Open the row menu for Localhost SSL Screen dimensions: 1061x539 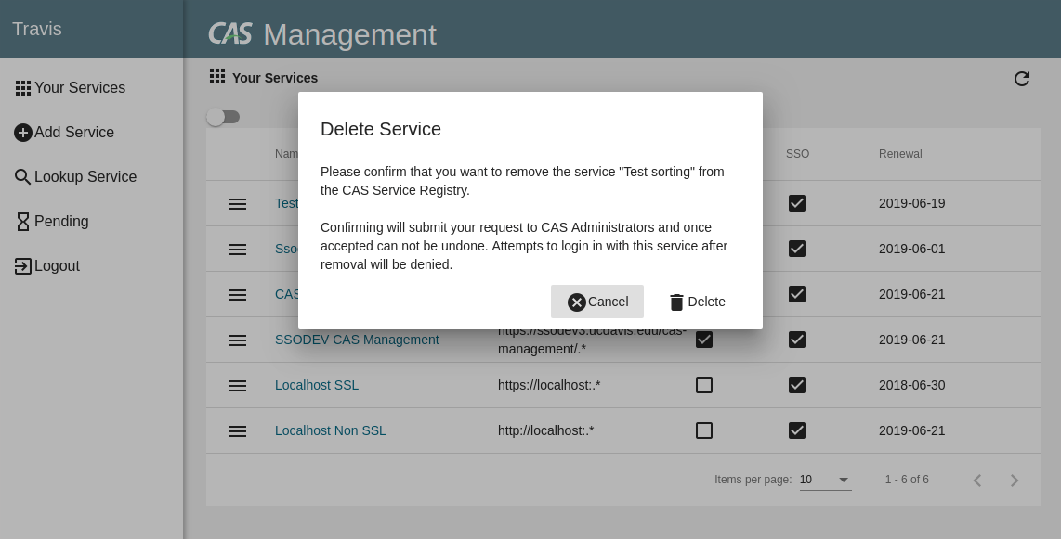(238, 386)
